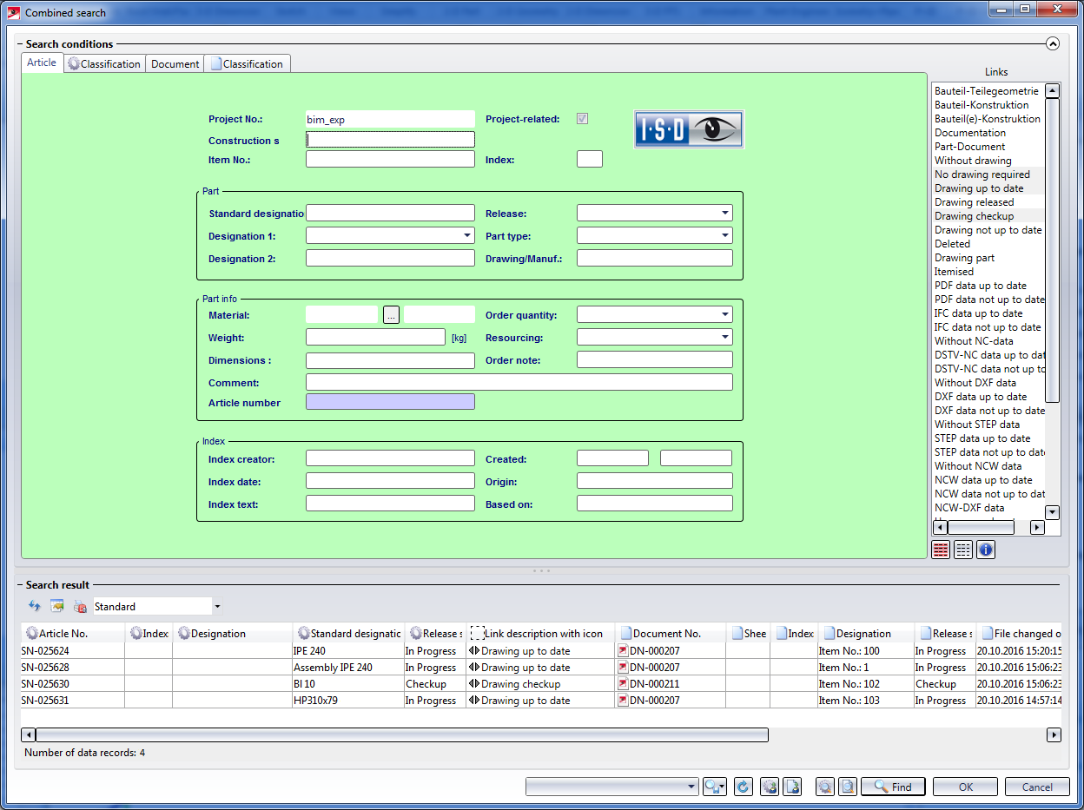
Task: Click the Weight input field
Action: [375, 338]
